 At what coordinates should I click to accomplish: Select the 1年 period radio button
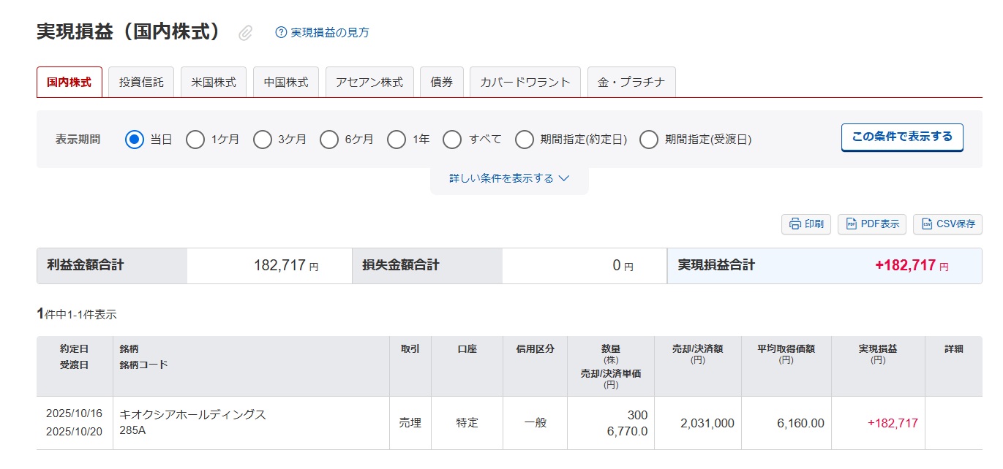397,140
